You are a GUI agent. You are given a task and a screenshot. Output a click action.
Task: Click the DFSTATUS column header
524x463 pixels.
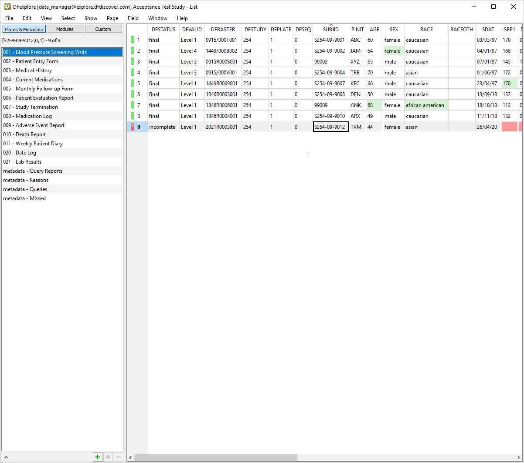coord(163,30)
